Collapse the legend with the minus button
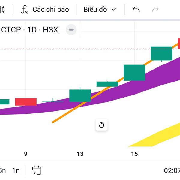Viewport: 180px width, 180px height. pyautogui.click(x=71, y=30)
